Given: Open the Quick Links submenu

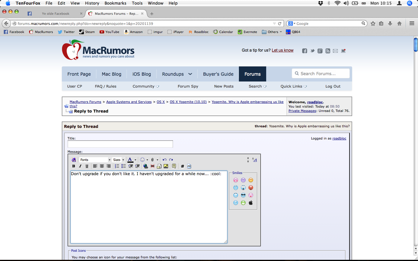Looking at the screenshot, I should coord(294,86).
